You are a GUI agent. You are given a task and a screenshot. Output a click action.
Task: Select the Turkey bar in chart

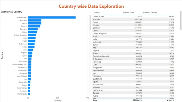(x=31, y=47)
